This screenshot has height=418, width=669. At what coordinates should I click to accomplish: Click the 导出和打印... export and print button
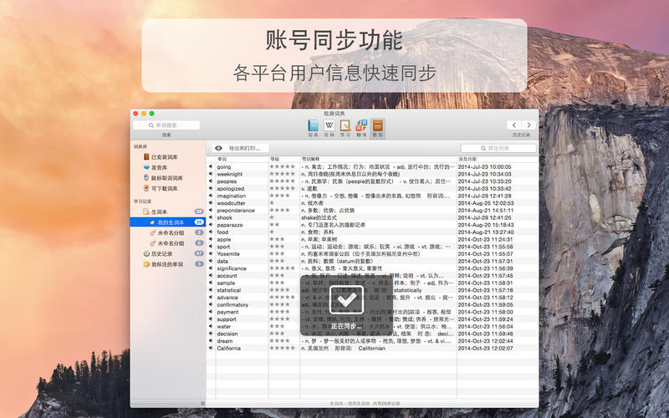tap(244, 148)
